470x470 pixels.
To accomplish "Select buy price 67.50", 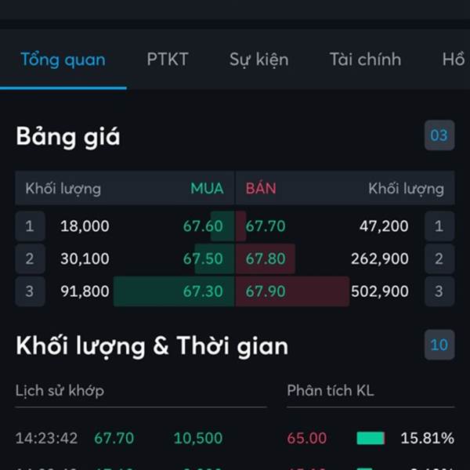I will pyautogui.click(x=203, y=258).
